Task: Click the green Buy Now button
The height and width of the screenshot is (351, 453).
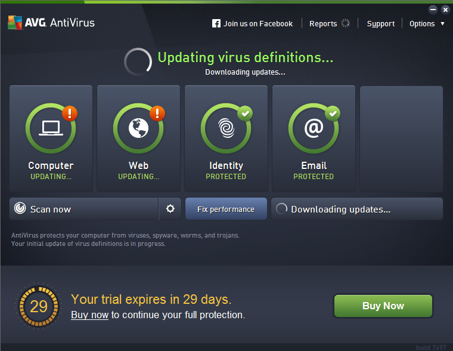Action: pyautogui.click(x=383, y=306)
